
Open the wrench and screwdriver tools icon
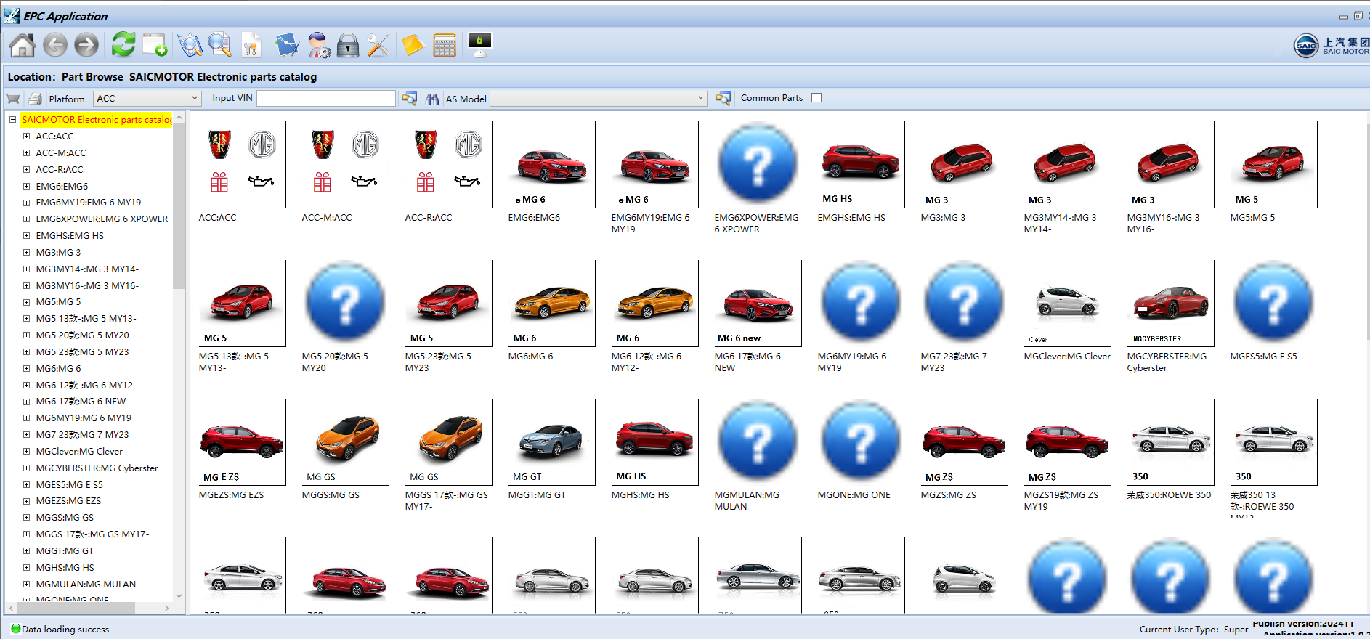(378, 45)
